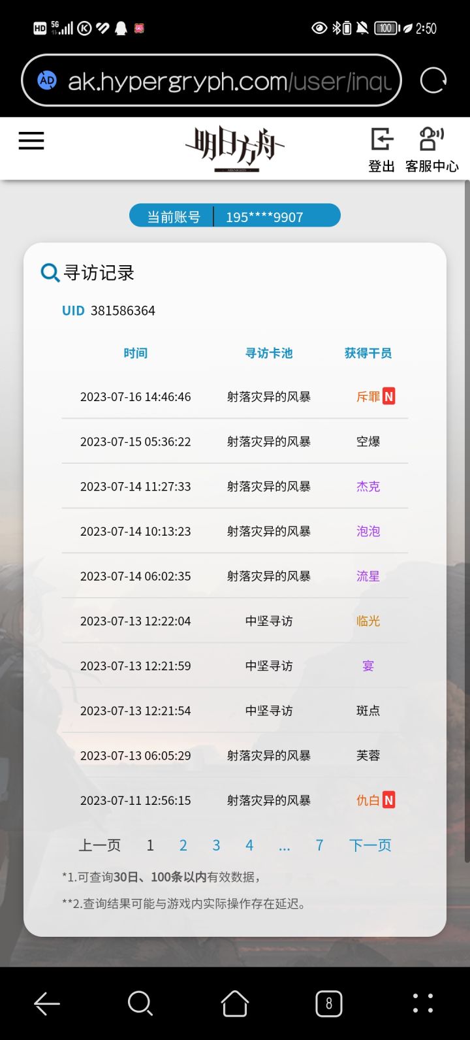This screenshot has height=1040, width=470.
Task: Jump to page 7 of records
Action: click(319, 845)
